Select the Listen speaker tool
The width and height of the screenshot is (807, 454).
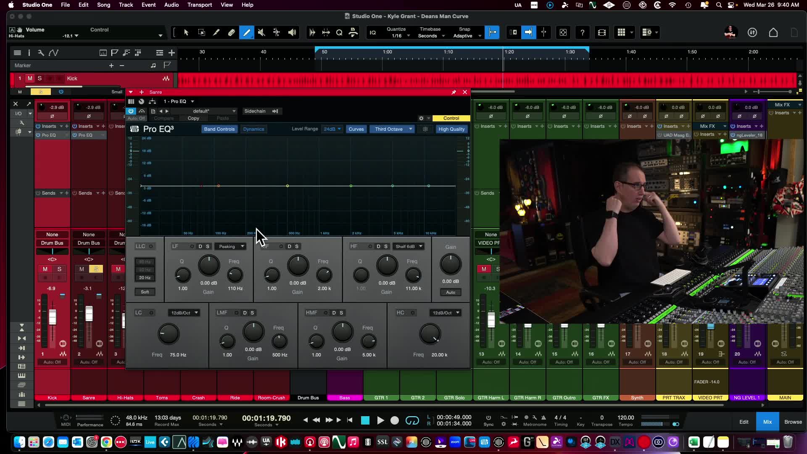[292, 32]
